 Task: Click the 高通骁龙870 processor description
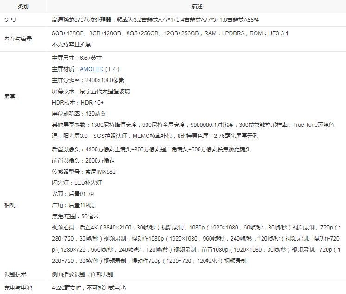tap(155, 20)
